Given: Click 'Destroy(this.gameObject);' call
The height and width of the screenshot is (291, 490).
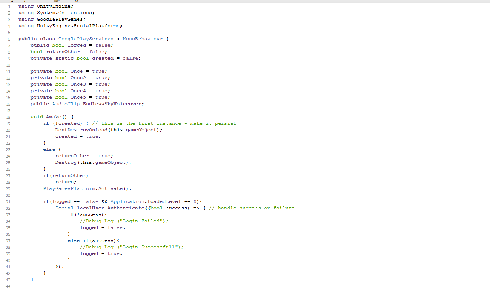Looking at the screenshot, I should pyautogui.click(x=94, y=162).
